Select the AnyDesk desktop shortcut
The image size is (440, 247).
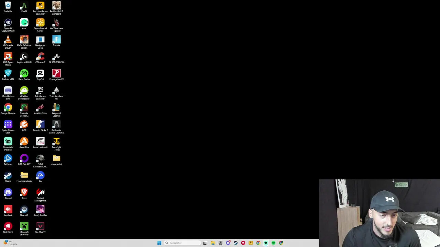tap(8, 211)
